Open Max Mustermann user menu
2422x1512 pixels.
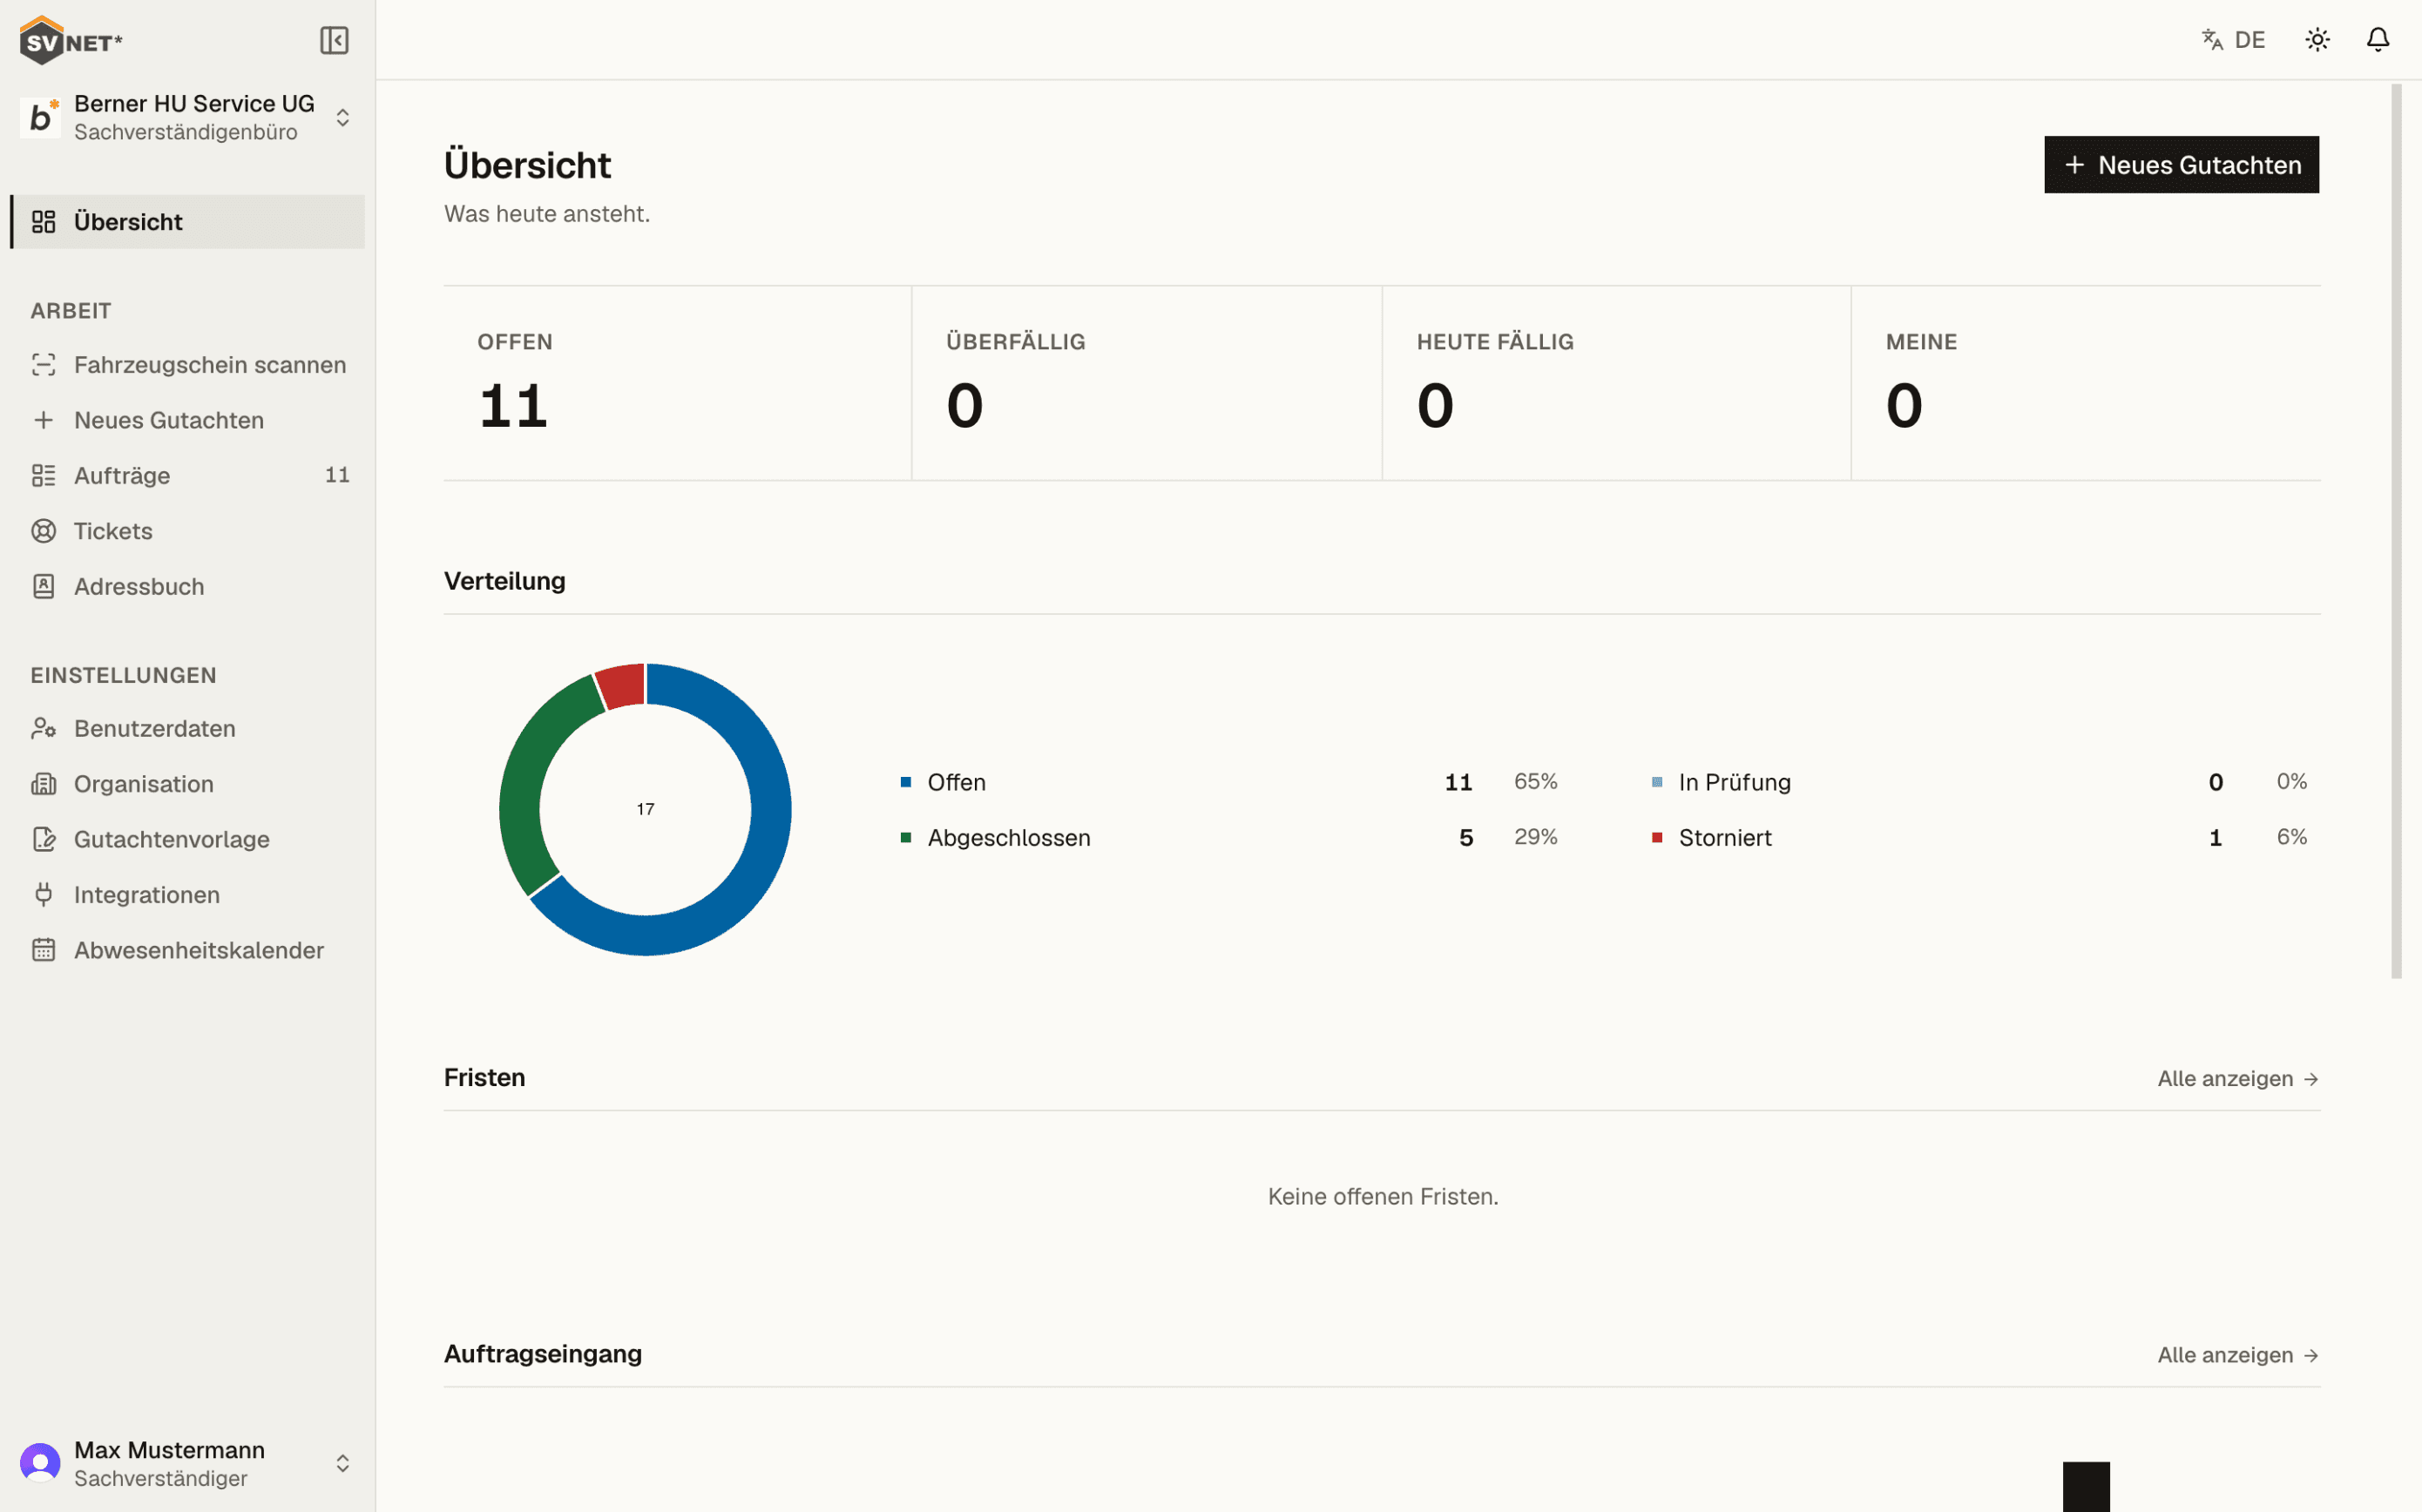click(188, 1463)
